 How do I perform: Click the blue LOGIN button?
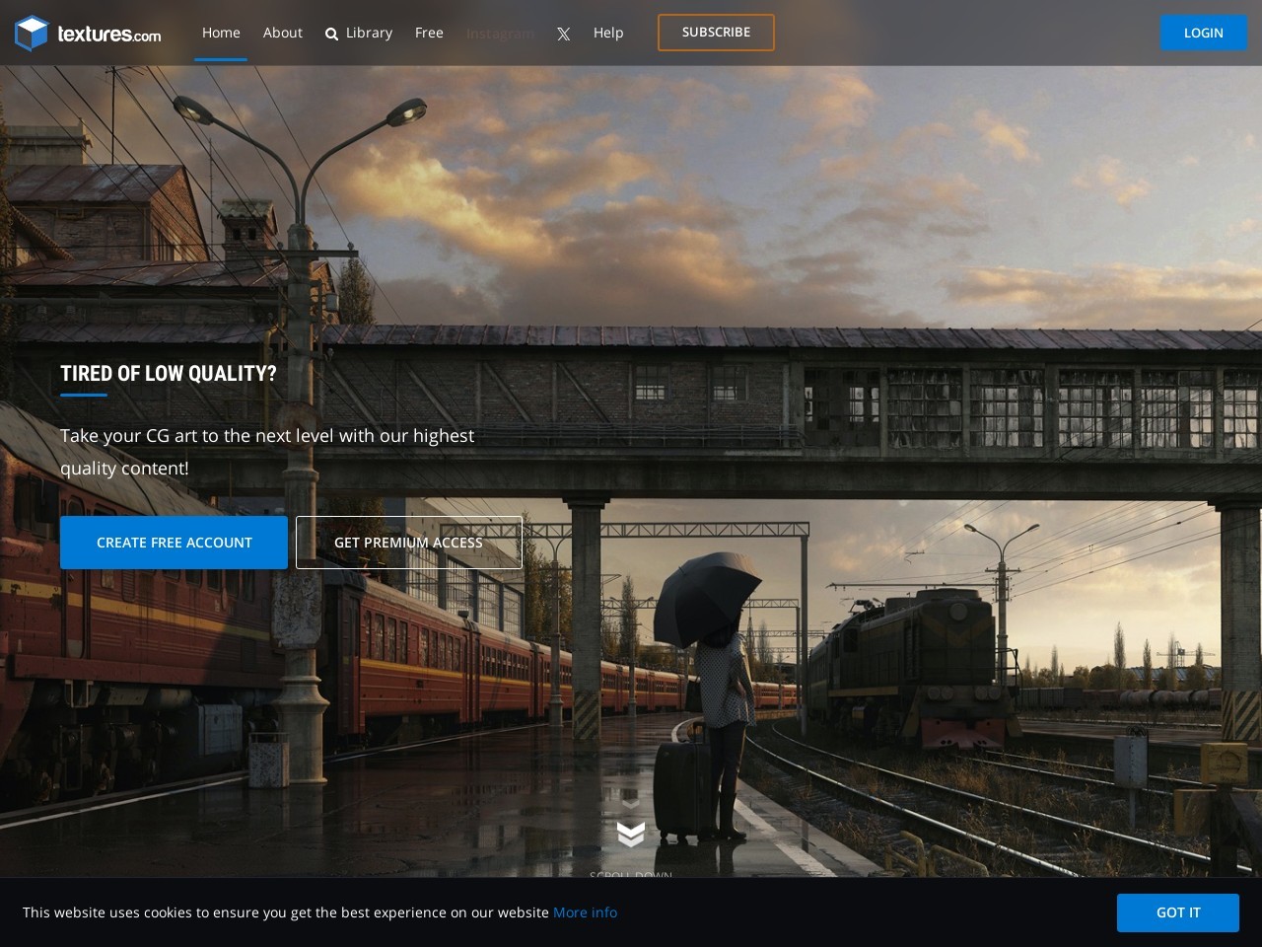point(1203,33)
